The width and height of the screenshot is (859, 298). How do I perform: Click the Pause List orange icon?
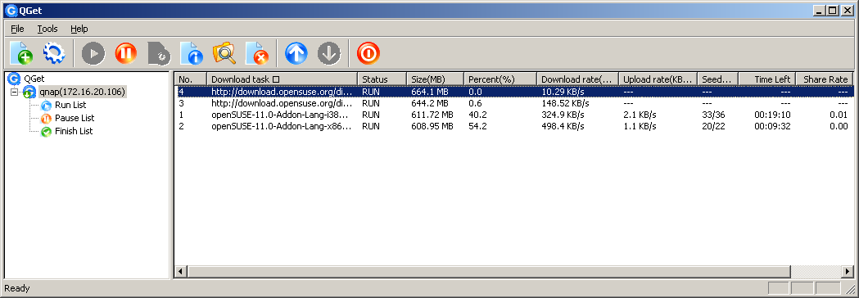click(47, 119)
